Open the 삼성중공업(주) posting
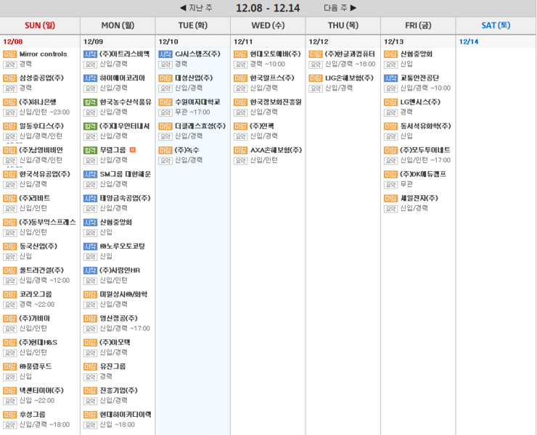Image resolution: width=537 pixels, height=435 pixels. 41,78
